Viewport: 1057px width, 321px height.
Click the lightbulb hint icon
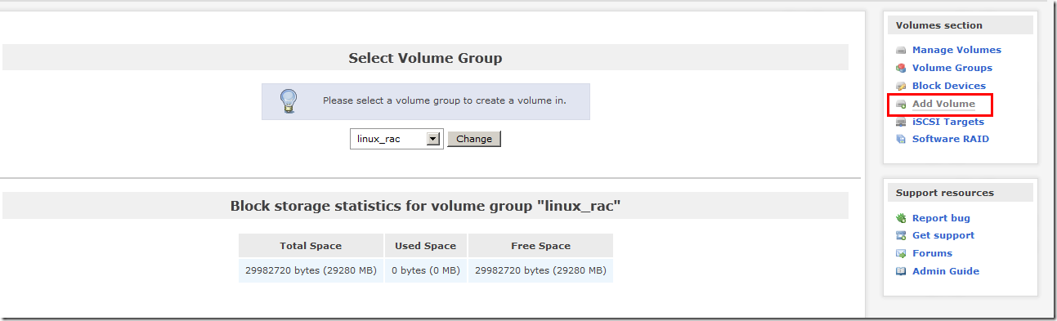click(x=289, y=101)
